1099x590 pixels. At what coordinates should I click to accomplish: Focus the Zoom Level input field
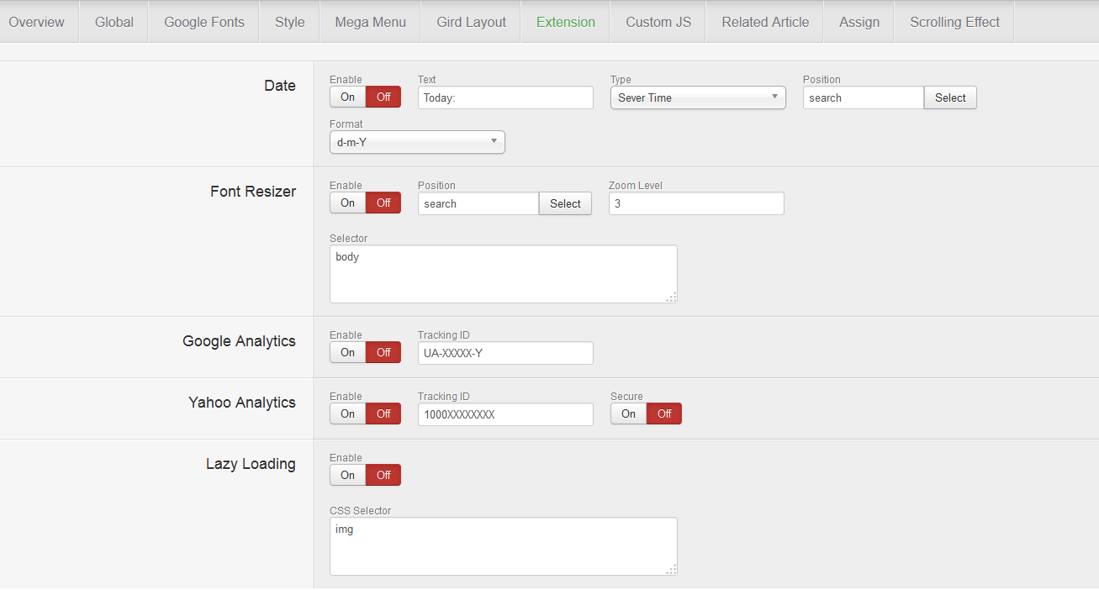coord(696,204)
